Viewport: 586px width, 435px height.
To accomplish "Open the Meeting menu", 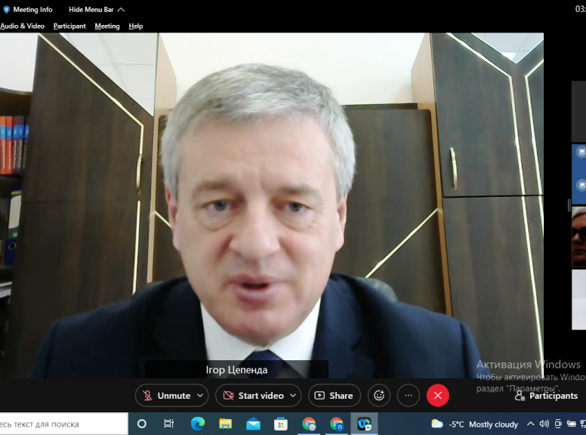I will [x=106, y=26].
